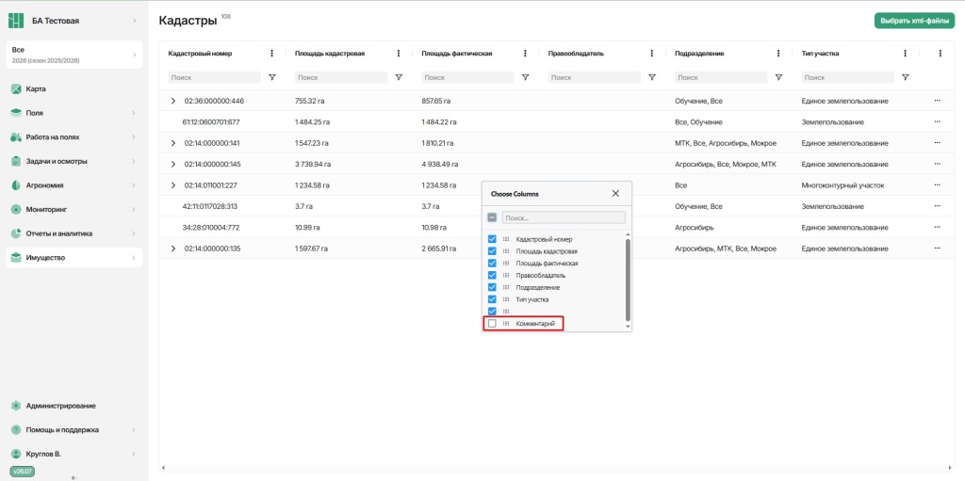Expand the Агрономия submenu chevron
Viewport: 965px width, 481px height.
coord(134,185)
